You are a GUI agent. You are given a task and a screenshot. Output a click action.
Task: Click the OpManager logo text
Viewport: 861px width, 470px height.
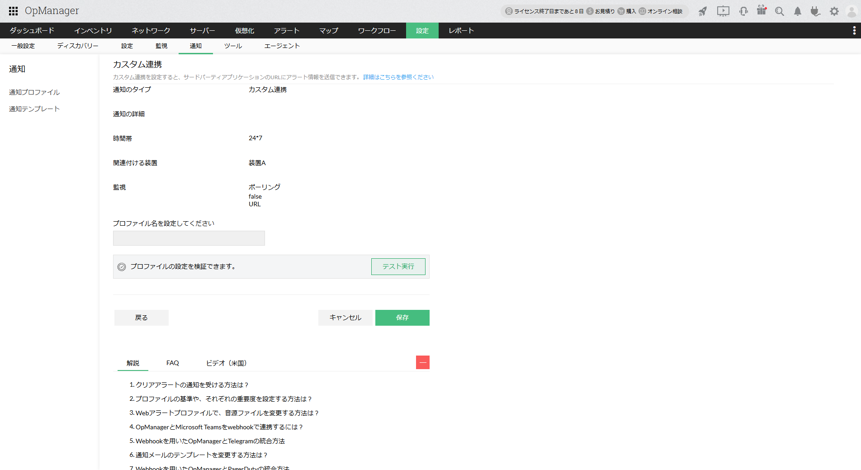click(x=52, y=11)
